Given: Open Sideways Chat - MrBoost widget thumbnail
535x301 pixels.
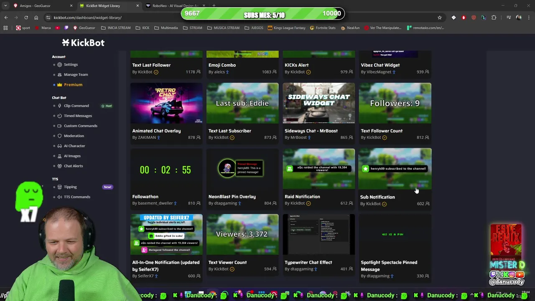Looking at the screenshot, I should pos(319,103).
